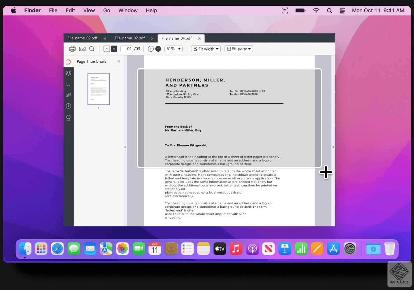
Task: Open the signatures ribbon panel icon
Action: tap(69, 118)
